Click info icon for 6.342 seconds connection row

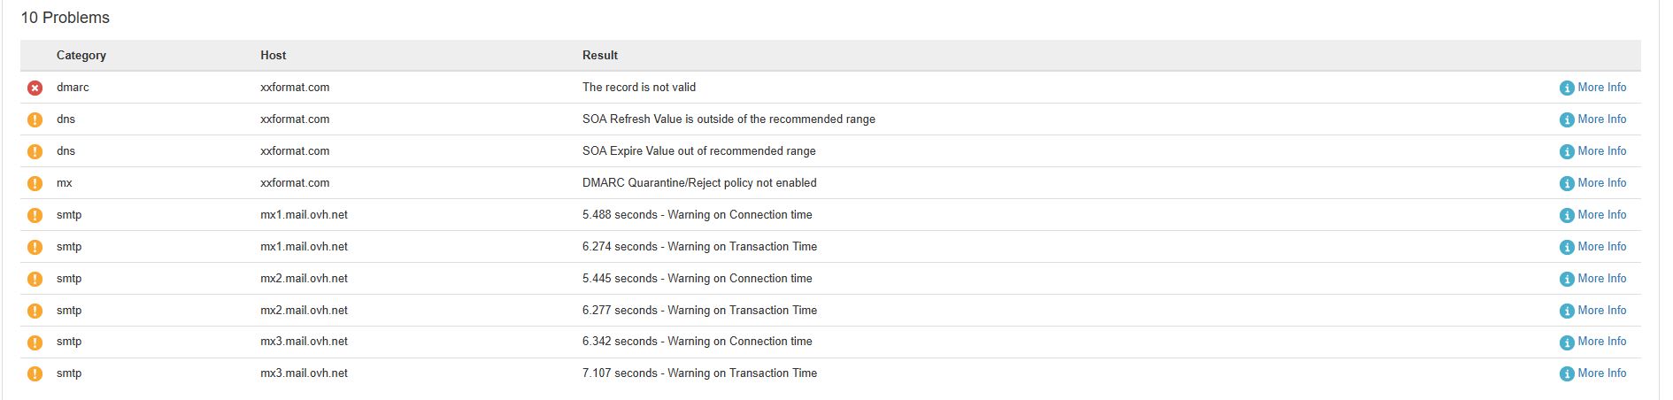pyautogui.click(x=1567, y=342)
